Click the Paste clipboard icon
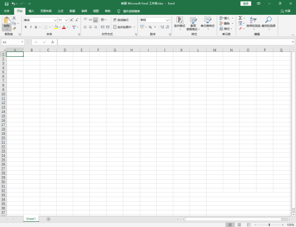The width and height of the screenshot is (296, 227). click(x=7, y=20)
